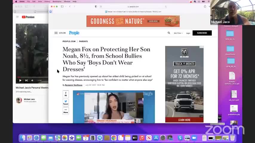Click the Wi-Fi icon in the menu bar
This screenshot has height=143, width=255.
[209, 1]
